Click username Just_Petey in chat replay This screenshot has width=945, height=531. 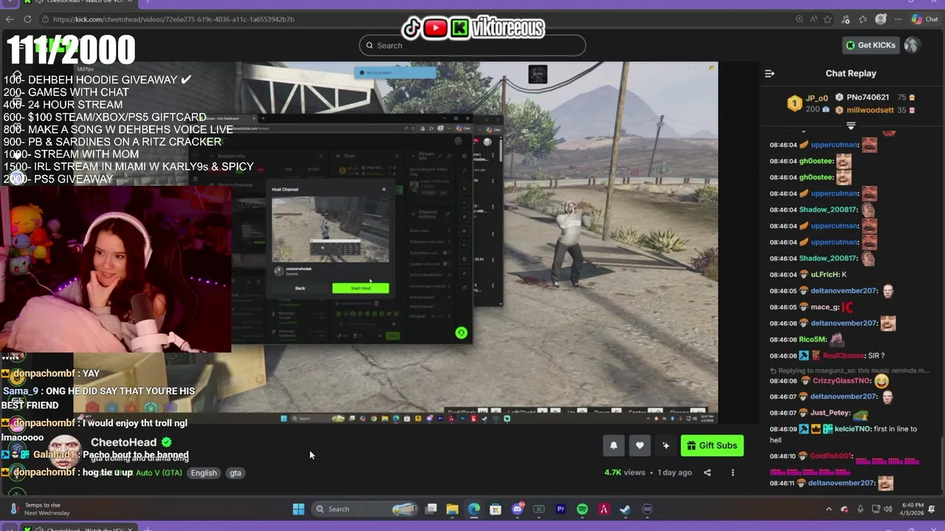(x=830, y=413)
